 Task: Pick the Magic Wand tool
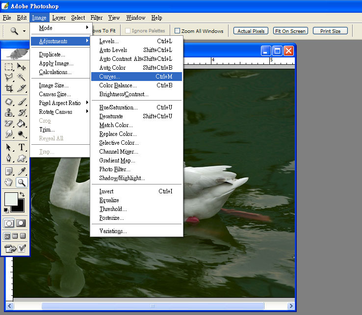22,78
